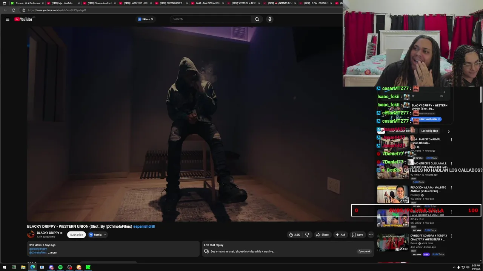The width and height of the screenshot is (483, 271).
Task: Expand Remix dropdown arrow
Action: pos(105,235)
